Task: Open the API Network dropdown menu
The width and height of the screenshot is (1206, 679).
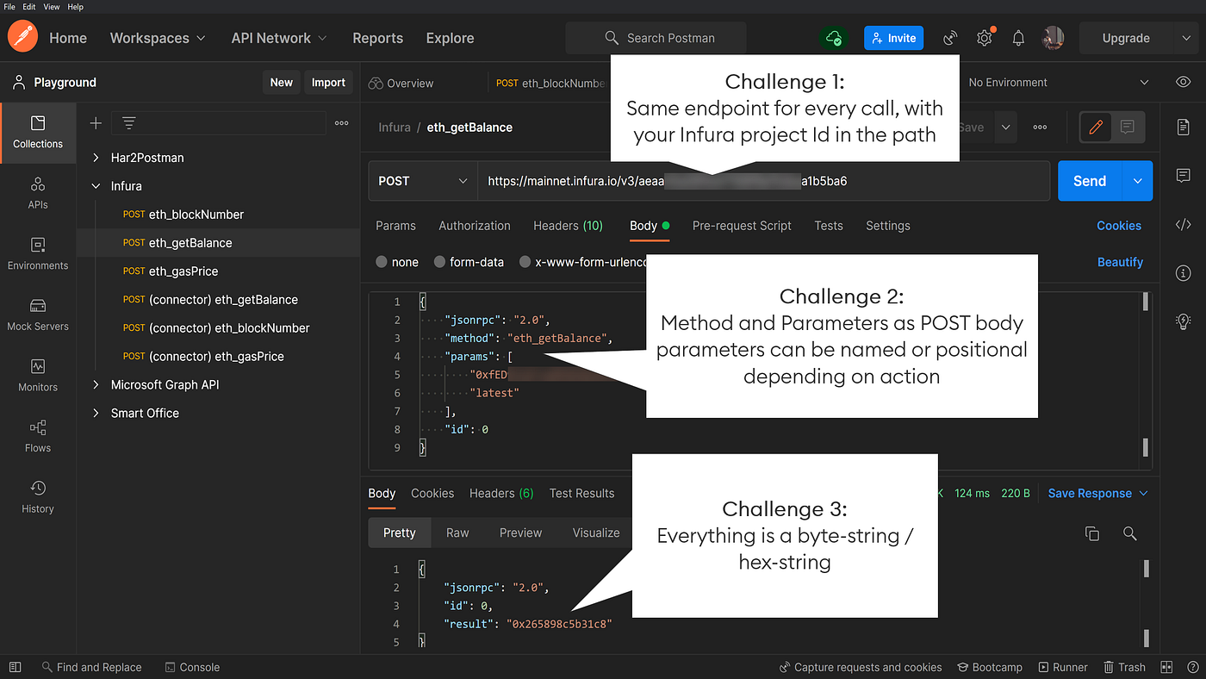Action: coord(279,38)
